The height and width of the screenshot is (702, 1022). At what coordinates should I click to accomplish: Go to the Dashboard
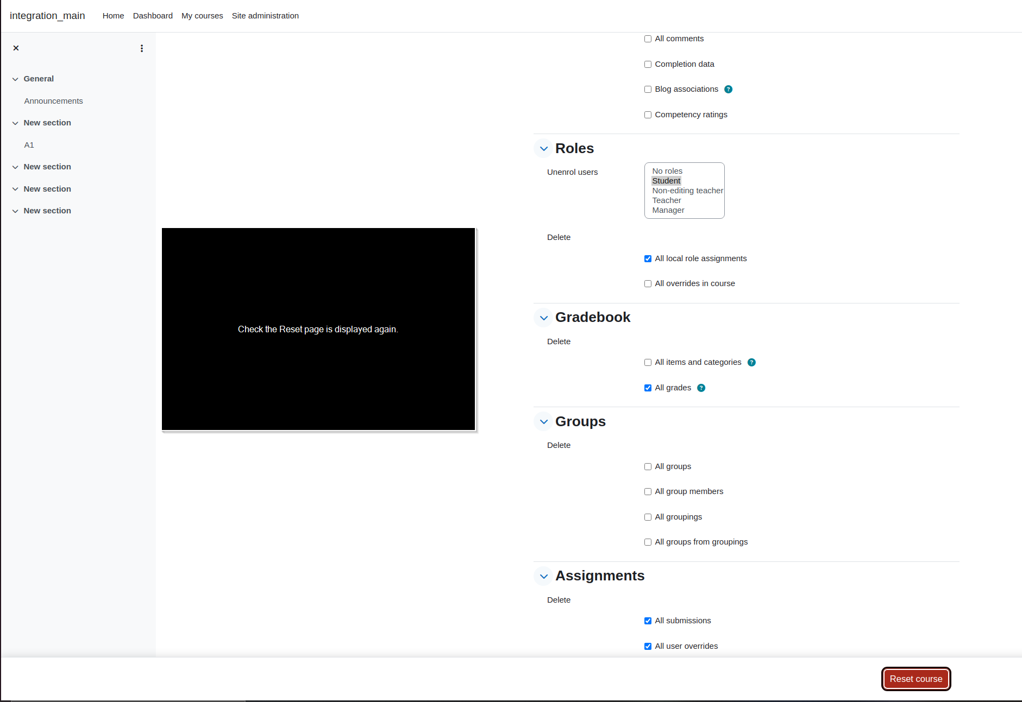coord(153,16)
